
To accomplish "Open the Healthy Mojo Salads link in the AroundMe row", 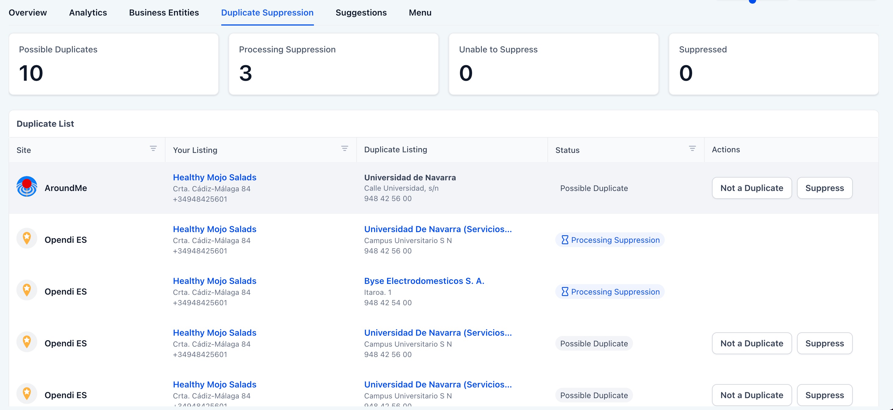I will click(x=214, y=178).
